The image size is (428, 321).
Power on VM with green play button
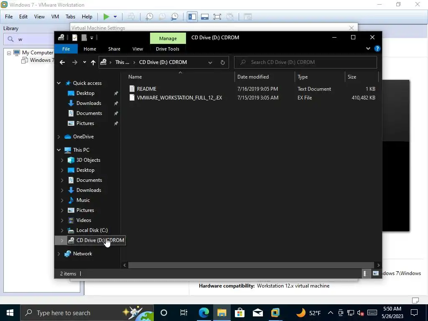(x=106, y=17)
